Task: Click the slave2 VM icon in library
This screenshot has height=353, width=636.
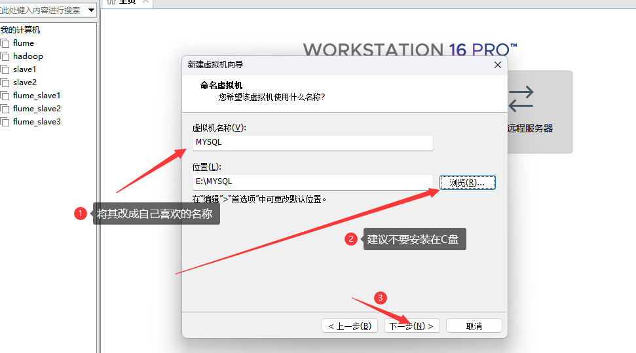Action: (5, 83)
